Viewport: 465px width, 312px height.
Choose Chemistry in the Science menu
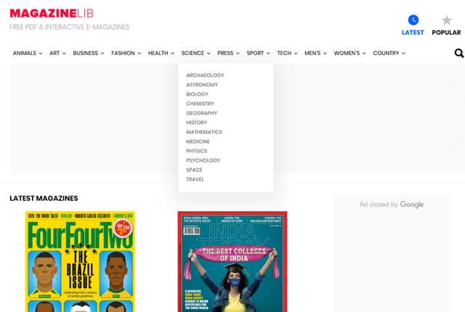coord(200,104)
